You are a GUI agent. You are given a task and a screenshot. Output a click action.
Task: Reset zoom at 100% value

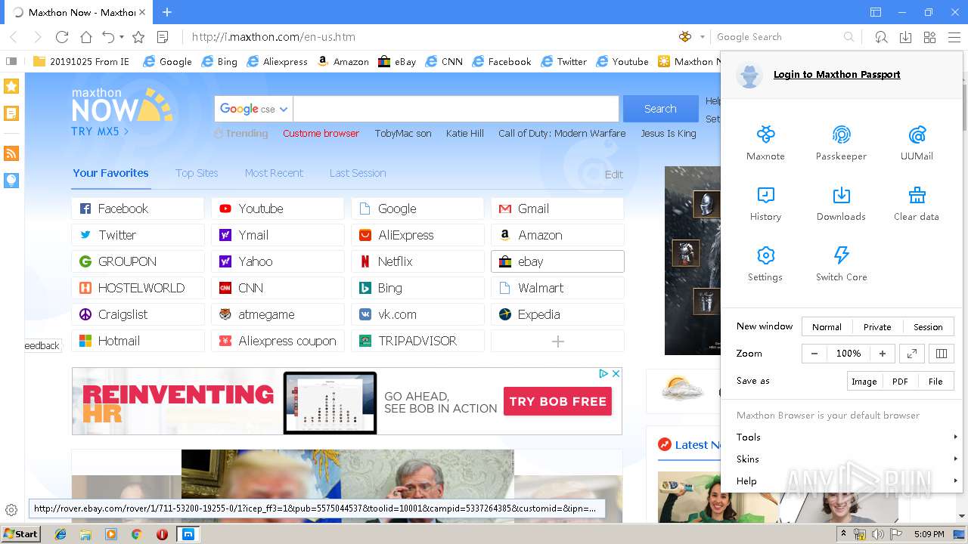(x=849, y=354)
